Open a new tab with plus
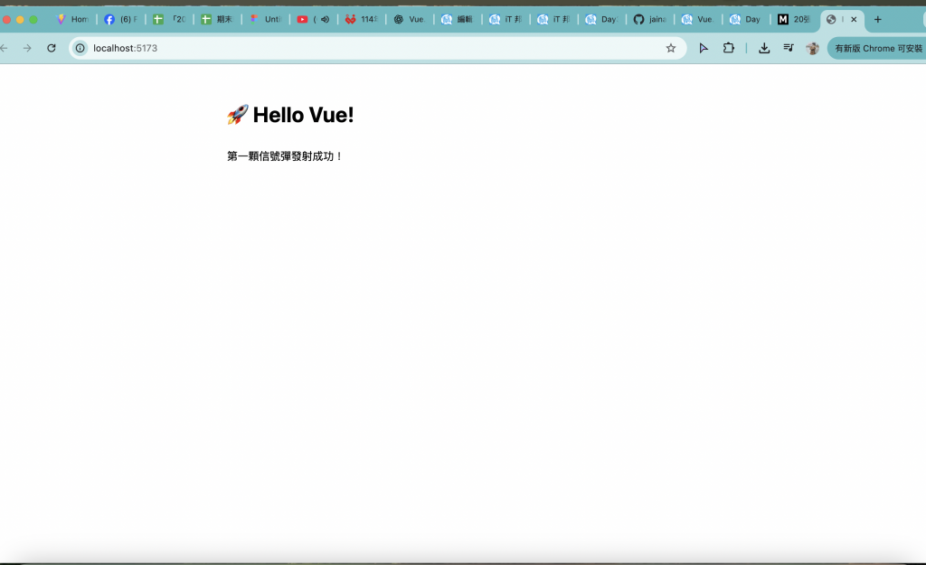Image resolution: width=926 pixels, height=565 pixels. 877,20
